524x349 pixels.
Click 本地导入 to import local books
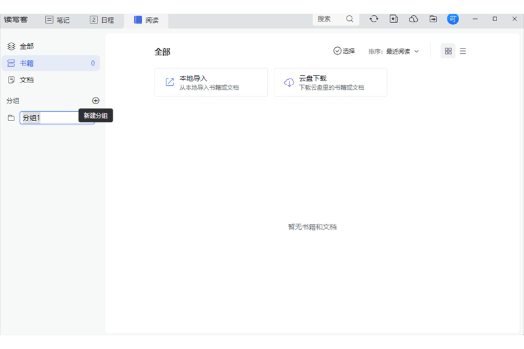click(211, 83)
